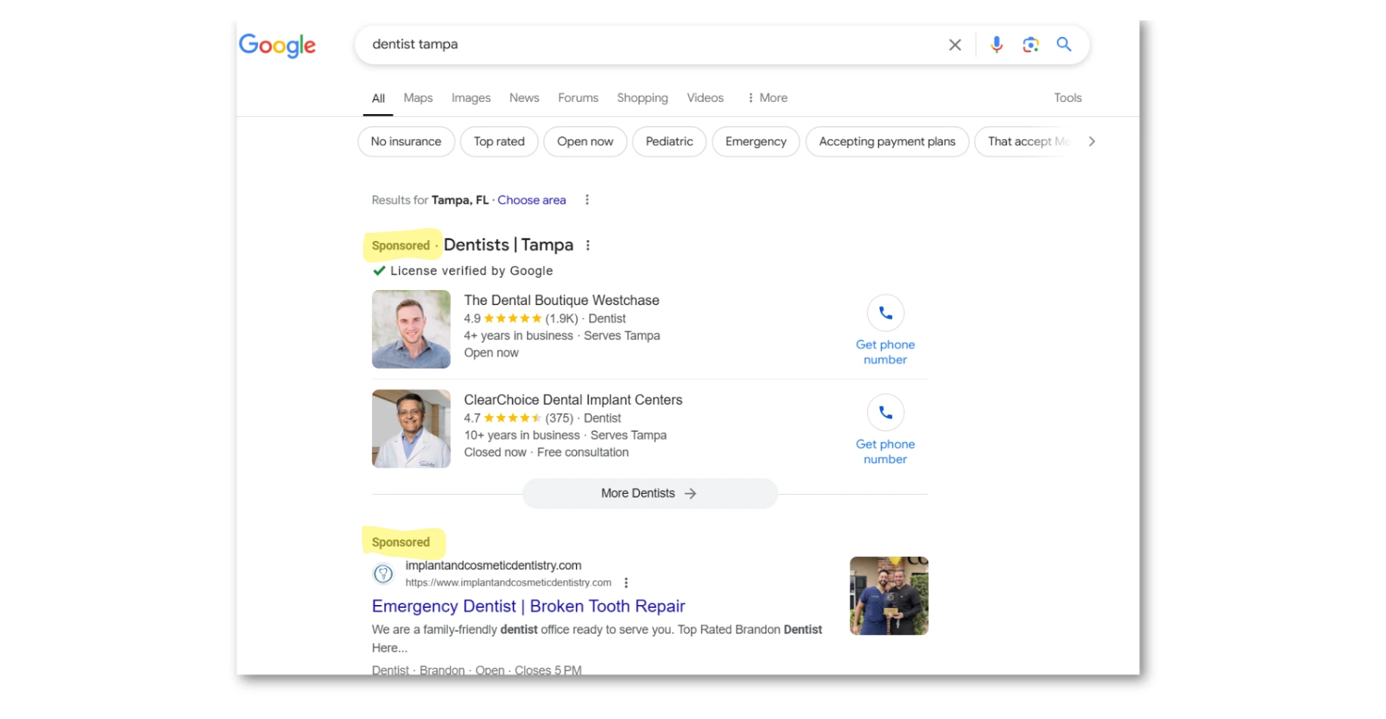Click the 'Dentists | Tampa' sponsored heading

click(x=508, y=245)
